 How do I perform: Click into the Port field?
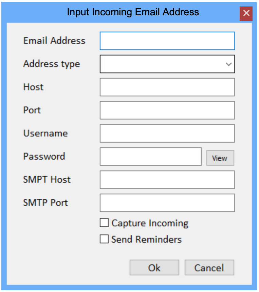click(167, 110)
